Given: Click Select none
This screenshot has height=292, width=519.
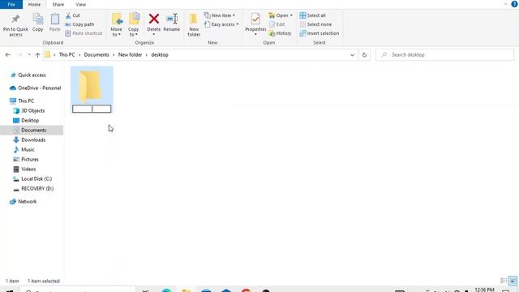Looking at the screenshot, I should pos(315,24).
